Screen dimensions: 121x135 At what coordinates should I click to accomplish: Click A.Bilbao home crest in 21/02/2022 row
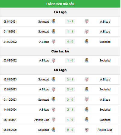point(54,42)
